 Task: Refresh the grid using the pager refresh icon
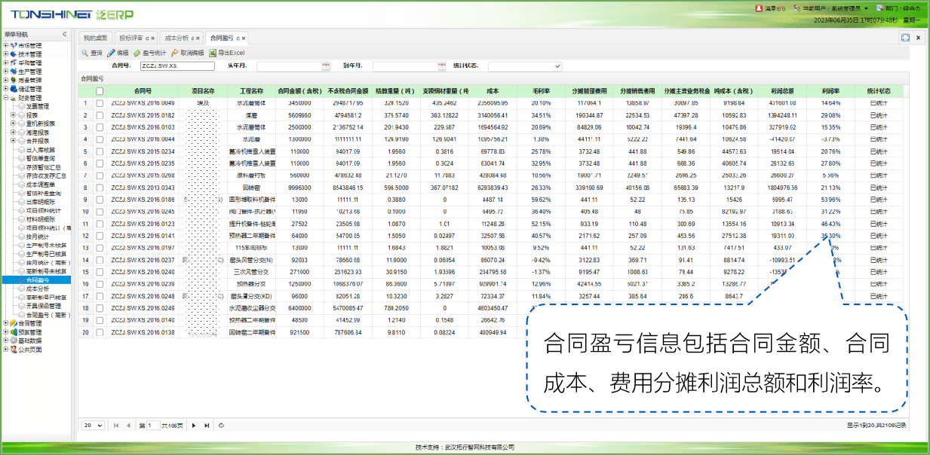coord(221,426)
